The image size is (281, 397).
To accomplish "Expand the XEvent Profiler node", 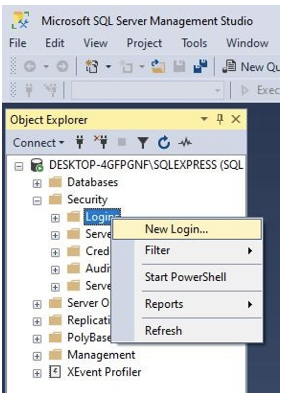I will point(37,373).
